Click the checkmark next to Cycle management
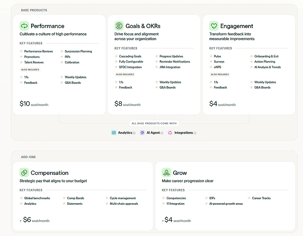This screenshot has width=303, height=236. tap(107, 198)
